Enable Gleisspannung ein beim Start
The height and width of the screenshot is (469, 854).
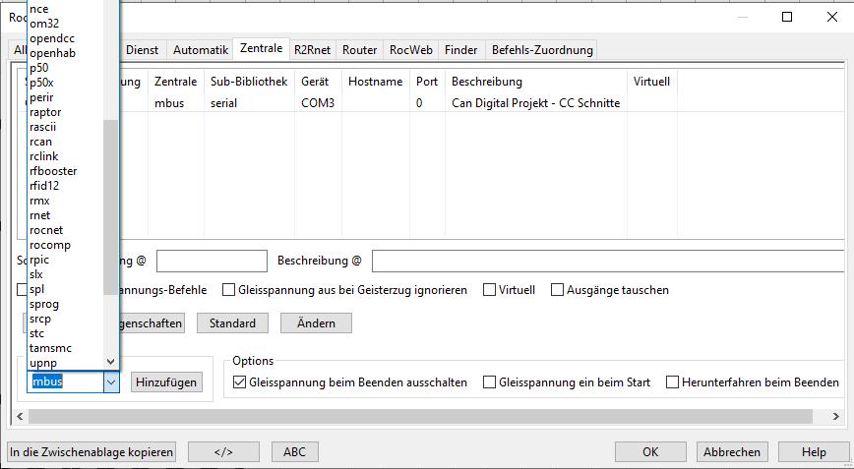pos(490,382)
